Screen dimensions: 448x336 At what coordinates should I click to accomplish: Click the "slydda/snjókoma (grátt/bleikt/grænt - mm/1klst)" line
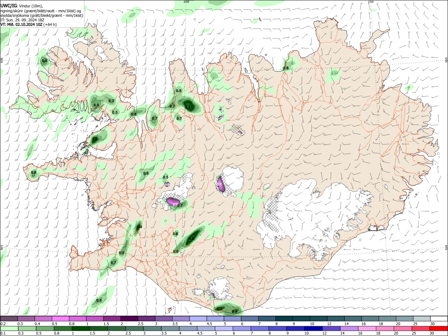(x=42, y=15)
